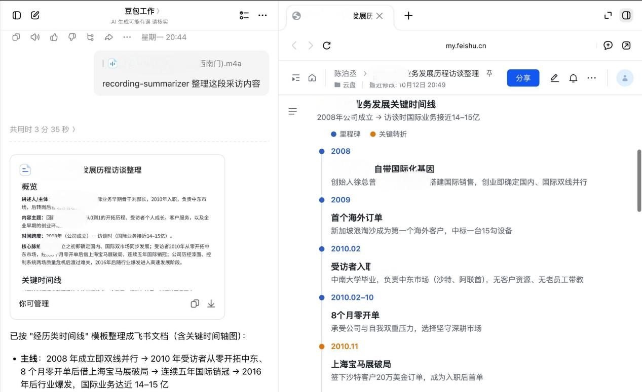This screenshot has width=642, height=392.
Task: Share the response with arrow icon
Action: click(108, 37)
